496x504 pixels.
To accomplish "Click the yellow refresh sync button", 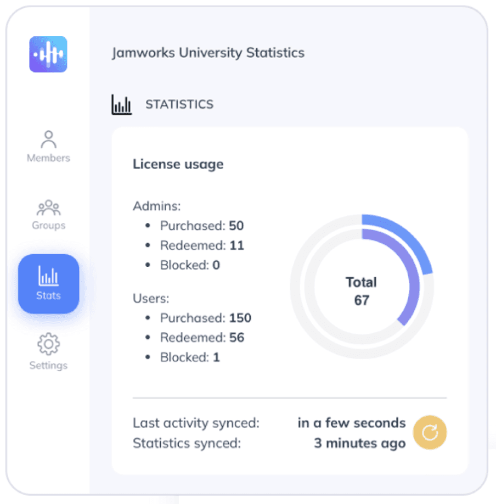I will tap(430, 432).
